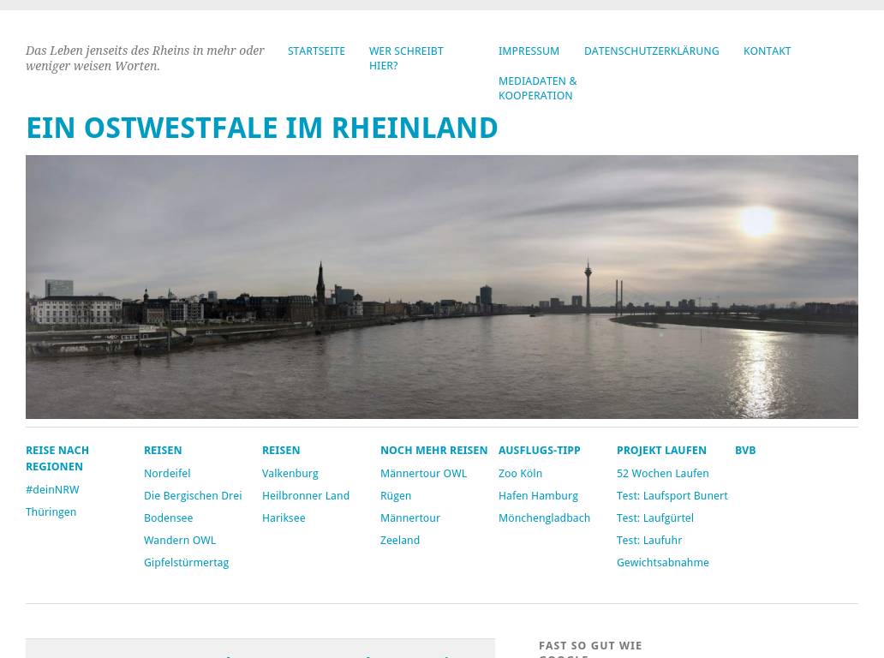Open the Zeeland link
Viewport: 884px width, 658px height.
coord(400,541)
